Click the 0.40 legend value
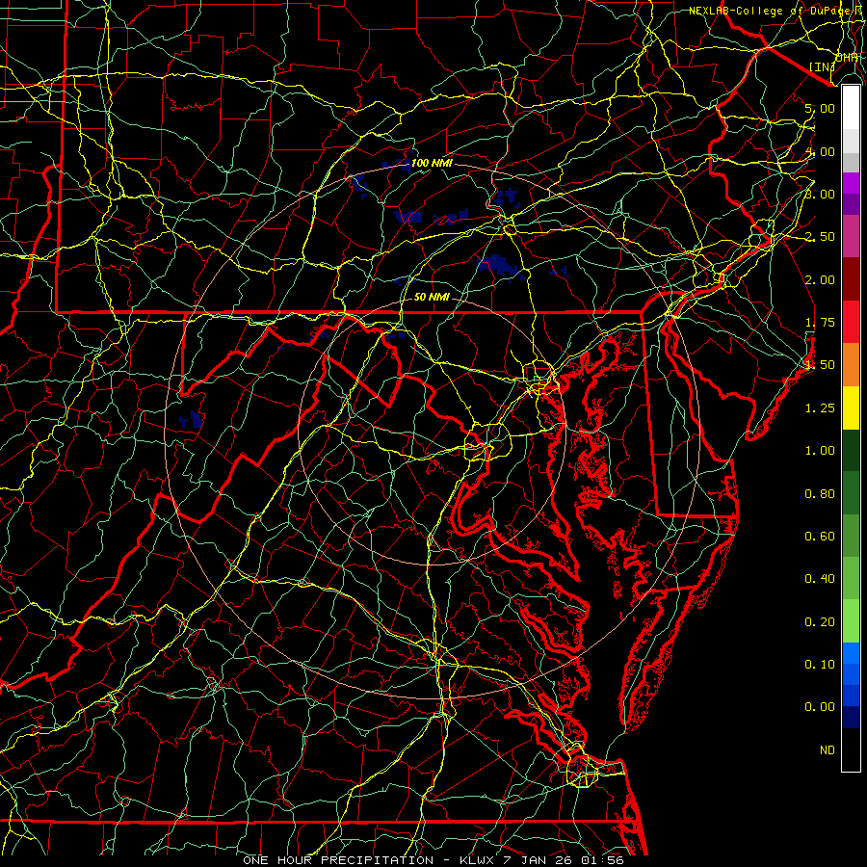867x867 pixels. tap(820, 579)
